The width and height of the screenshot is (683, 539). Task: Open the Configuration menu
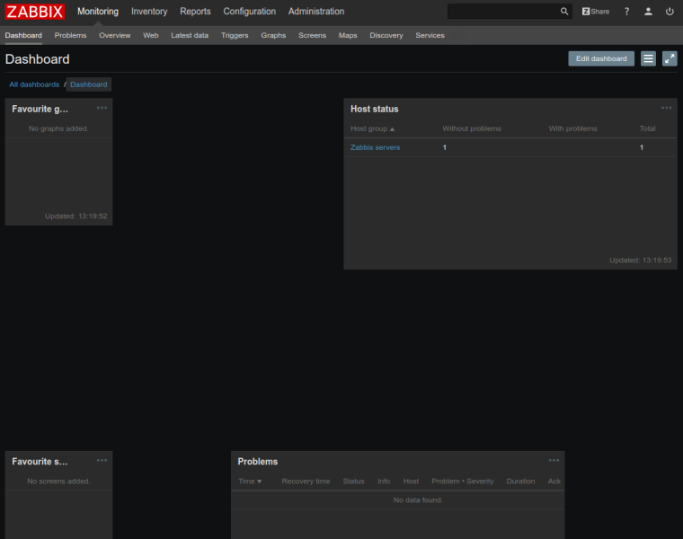[249, 12]
